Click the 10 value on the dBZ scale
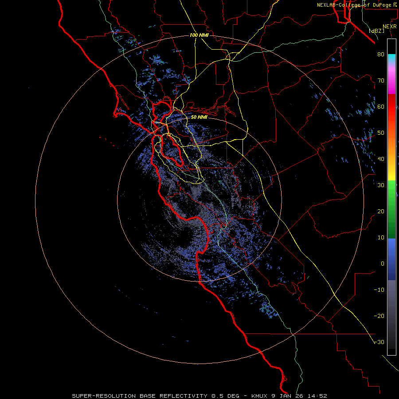 point(381,238)
